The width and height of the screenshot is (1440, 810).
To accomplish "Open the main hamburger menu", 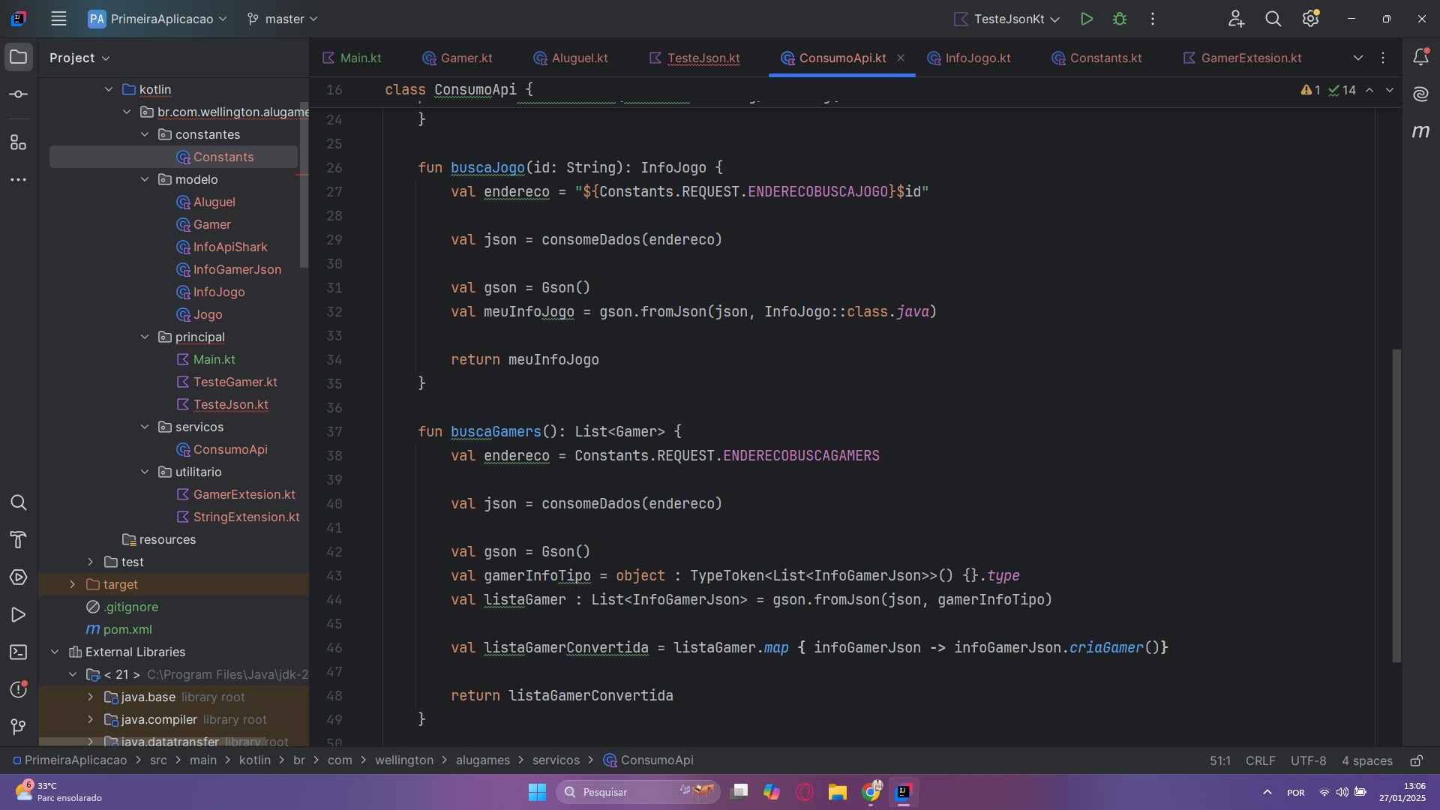I will pos(58,19).
